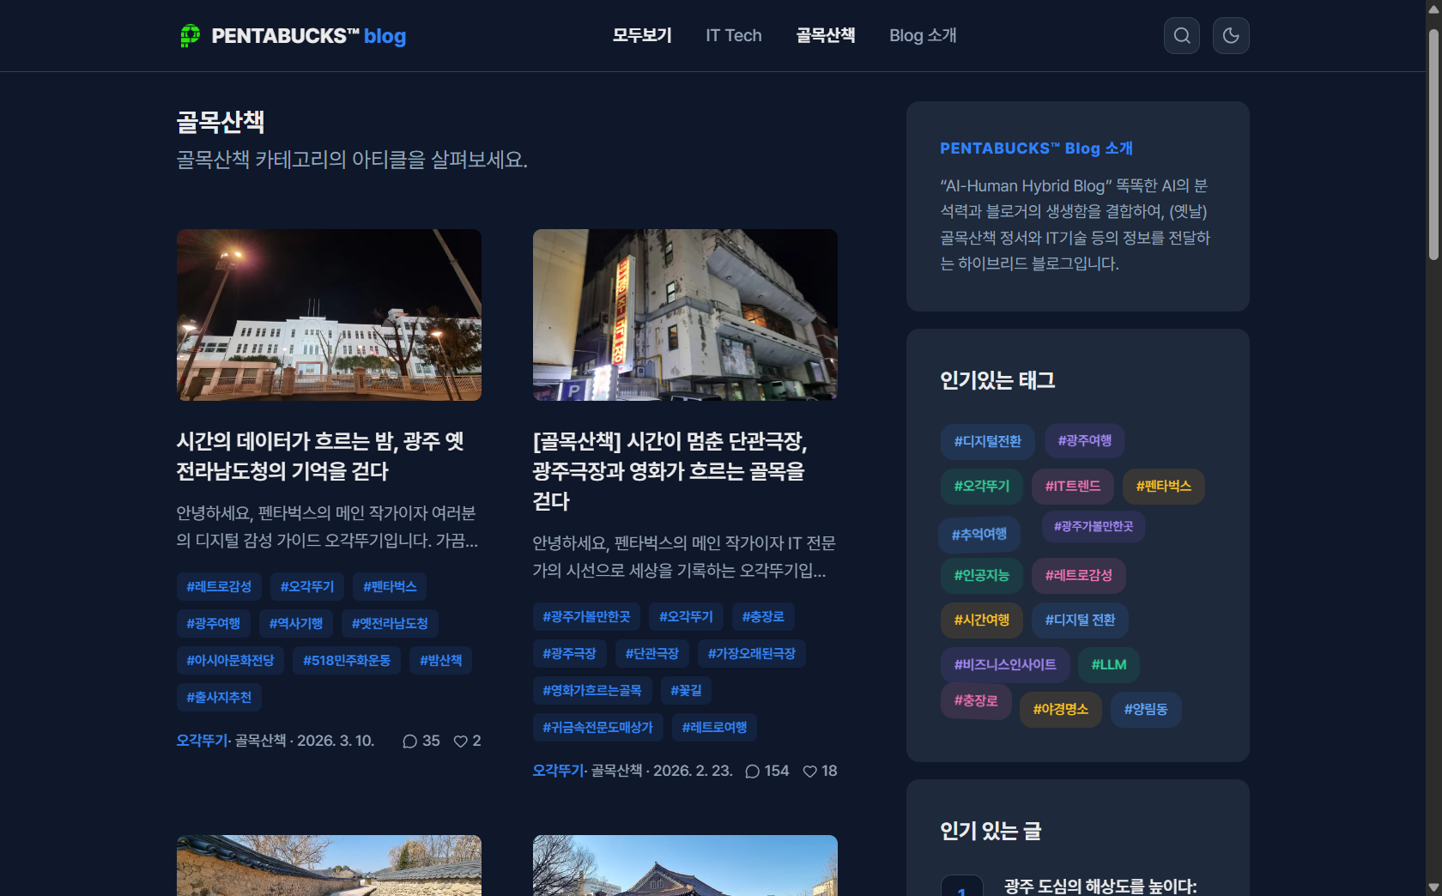
Task: Select #야경명소 popular tag
Action: (1061, 709)
